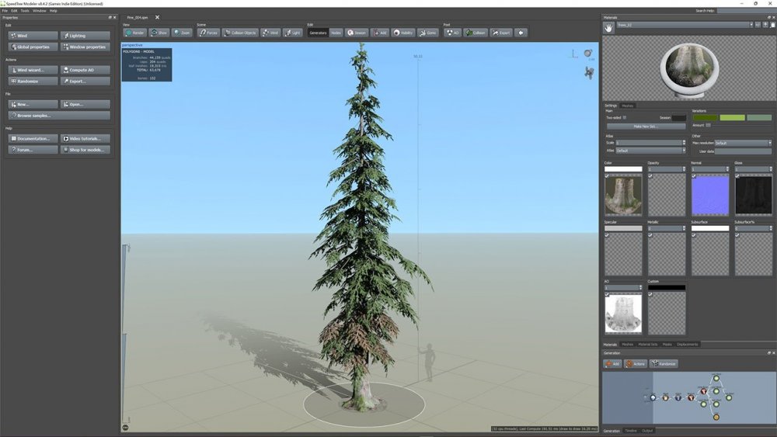
Task: Click the Light scene button
Action: [x=293, y=33]
